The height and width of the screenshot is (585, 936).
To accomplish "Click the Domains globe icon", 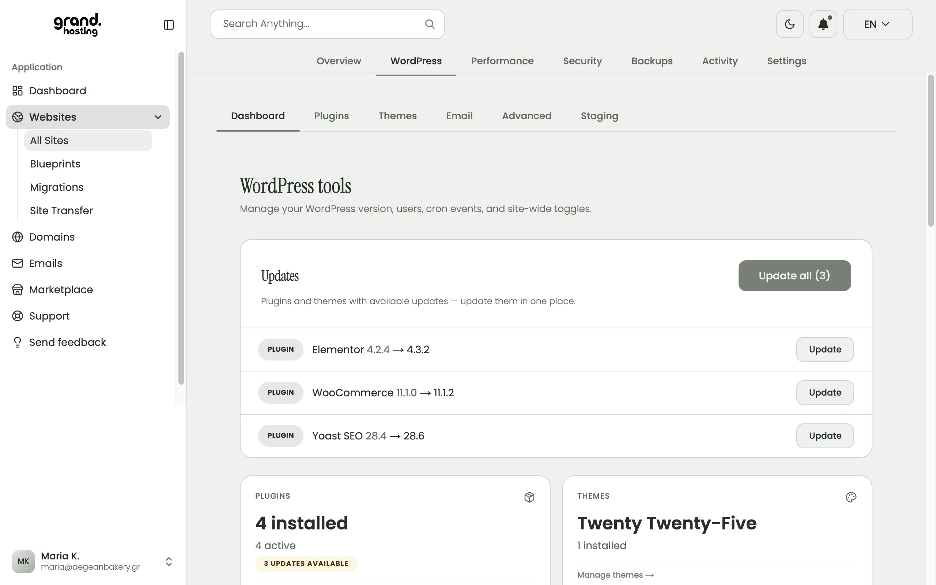I will coord(18,237).
